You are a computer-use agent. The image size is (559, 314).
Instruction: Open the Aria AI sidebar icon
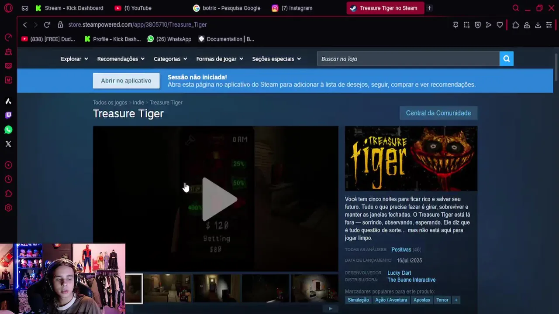pos(8,101)
